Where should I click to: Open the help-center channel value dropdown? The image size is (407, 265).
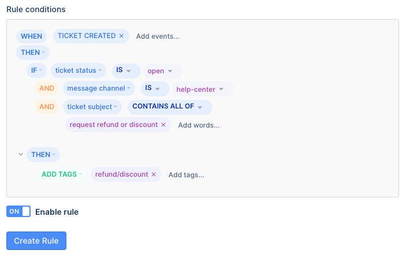pos(203,89)
